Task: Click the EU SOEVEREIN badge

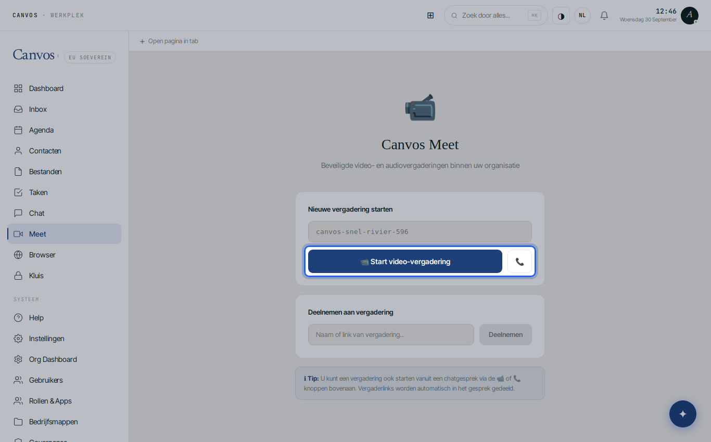Action: point(90,57)
